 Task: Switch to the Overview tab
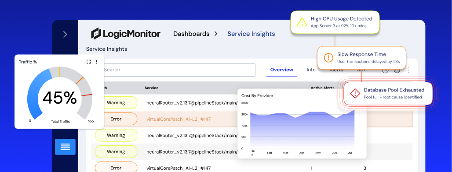click(282, 70)
